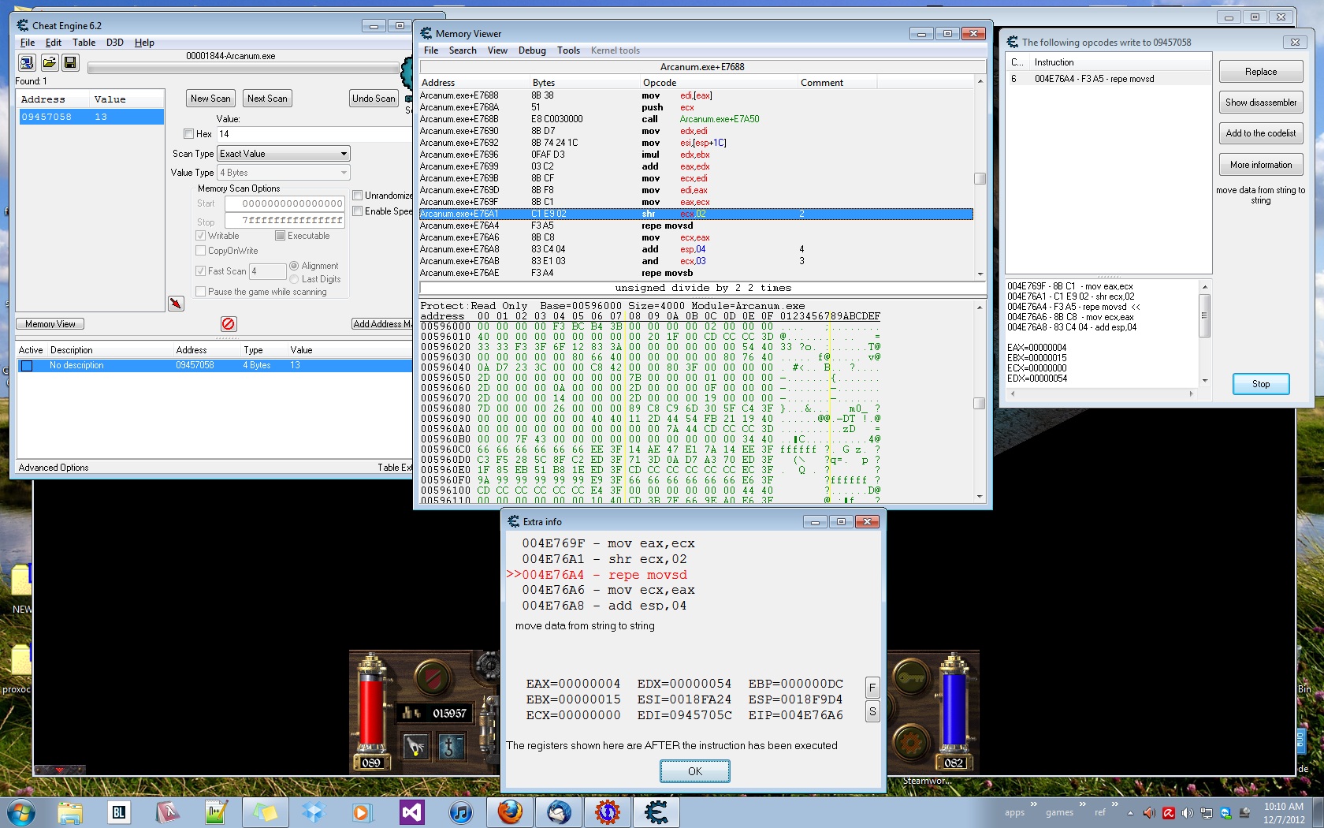Launch Firefox from the taskbar

tap(509, 811)
